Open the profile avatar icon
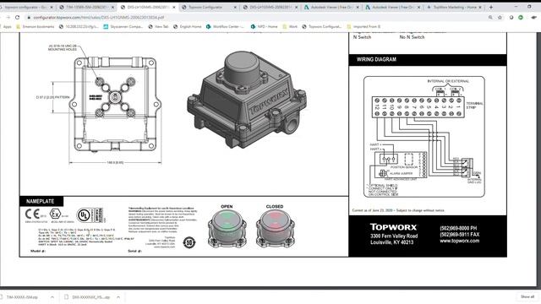Screen dimensions: 541x304 coord(534,17)
